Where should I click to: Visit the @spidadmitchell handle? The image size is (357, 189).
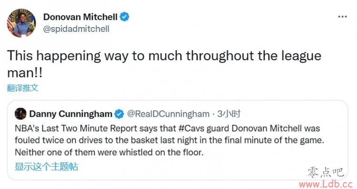(x=76, y=29)
